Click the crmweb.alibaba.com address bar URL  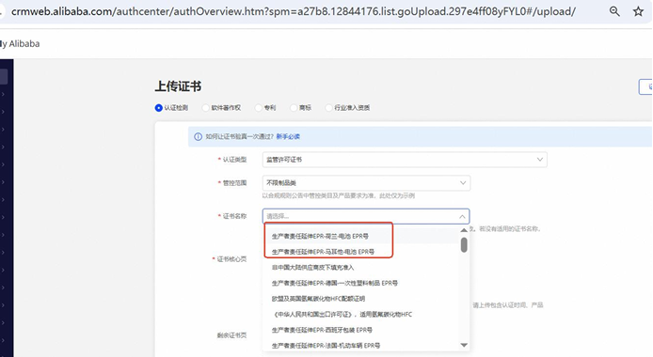(x=294, y=11)
